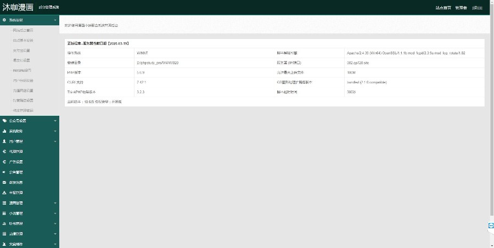Image resolution: width=494 pixels, height=248 pixels.
Task: Click the warning triangle icon in the sidebar
Action: coord(5,193)
